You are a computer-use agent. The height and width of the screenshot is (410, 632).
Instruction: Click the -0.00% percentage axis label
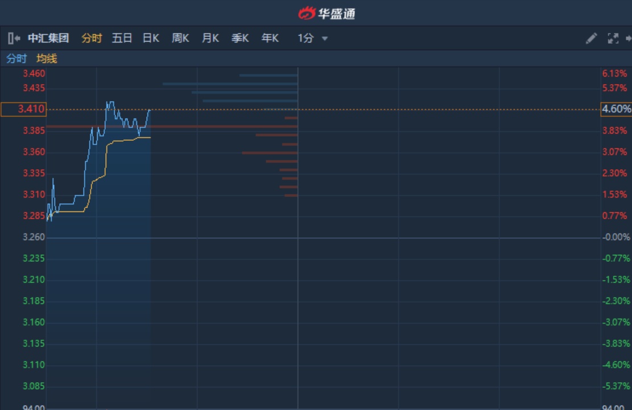(x=616, y=237)
